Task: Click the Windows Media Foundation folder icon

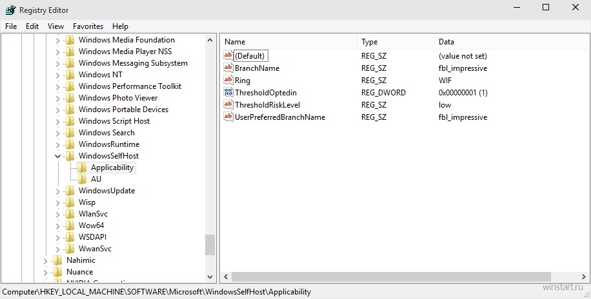Action: point(70,40)
